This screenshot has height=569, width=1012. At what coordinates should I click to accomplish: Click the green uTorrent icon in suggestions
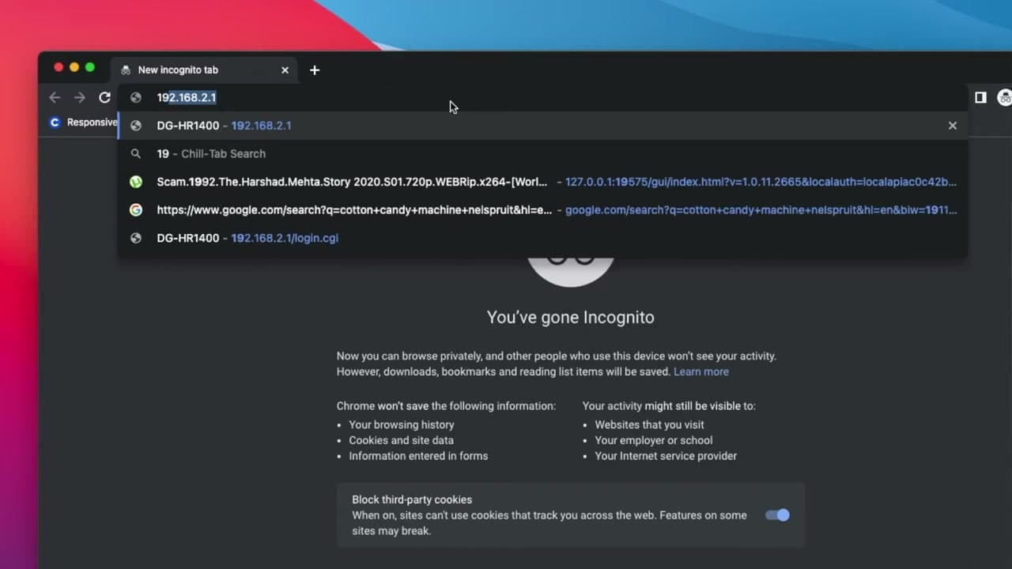[x=136, y=182]
